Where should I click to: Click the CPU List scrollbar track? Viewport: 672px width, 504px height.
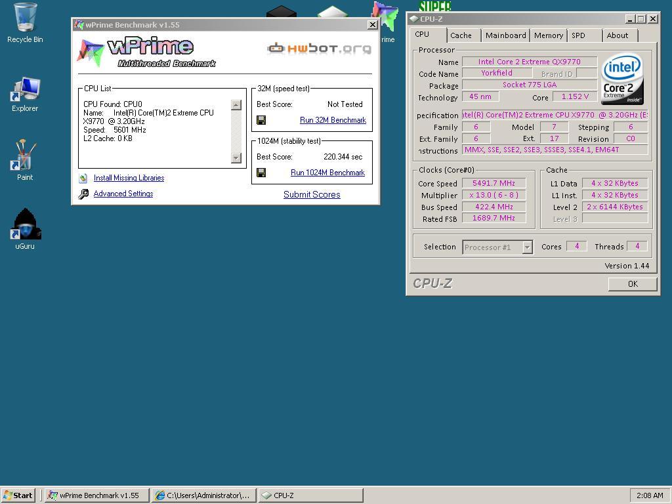click(x=236, y=131)
